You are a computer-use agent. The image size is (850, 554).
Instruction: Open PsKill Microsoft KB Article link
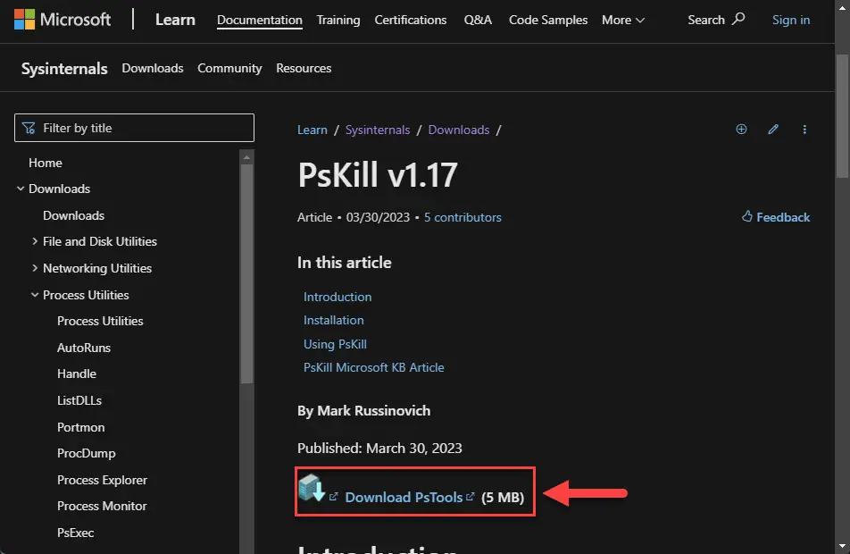click(374, 367)
